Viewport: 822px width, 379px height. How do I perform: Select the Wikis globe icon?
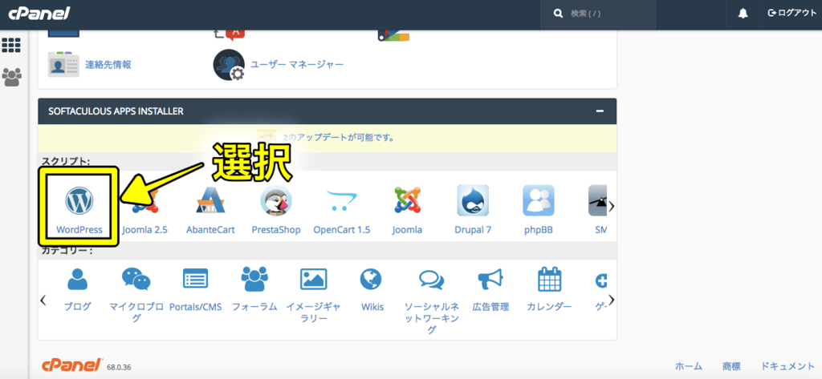pyautogui.click(x=371, y=279)
